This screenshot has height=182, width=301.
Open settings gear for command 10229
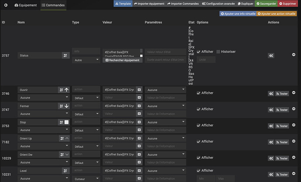tap(271, 158)
